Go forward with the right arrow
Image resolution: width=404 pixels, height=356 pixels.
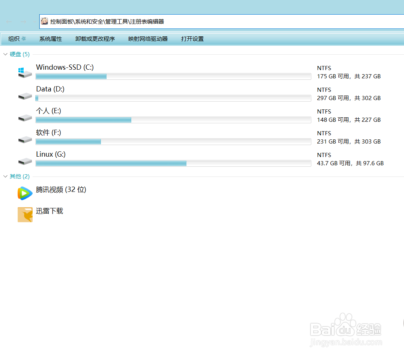[x=23, y=22]
